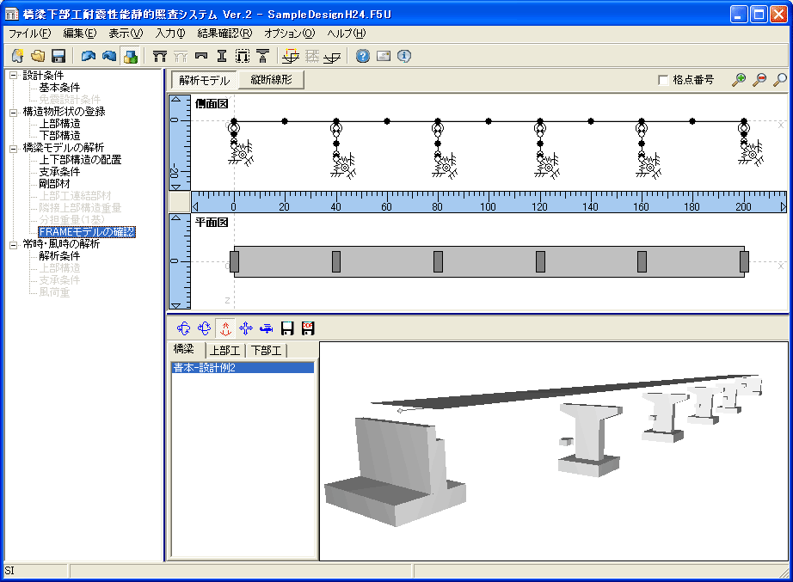Click the second blue 3D rotate icon

pos(205,328)
